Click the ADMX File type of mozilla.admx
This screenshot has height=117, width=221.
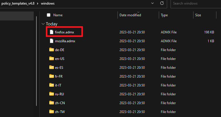click(169, 41)
